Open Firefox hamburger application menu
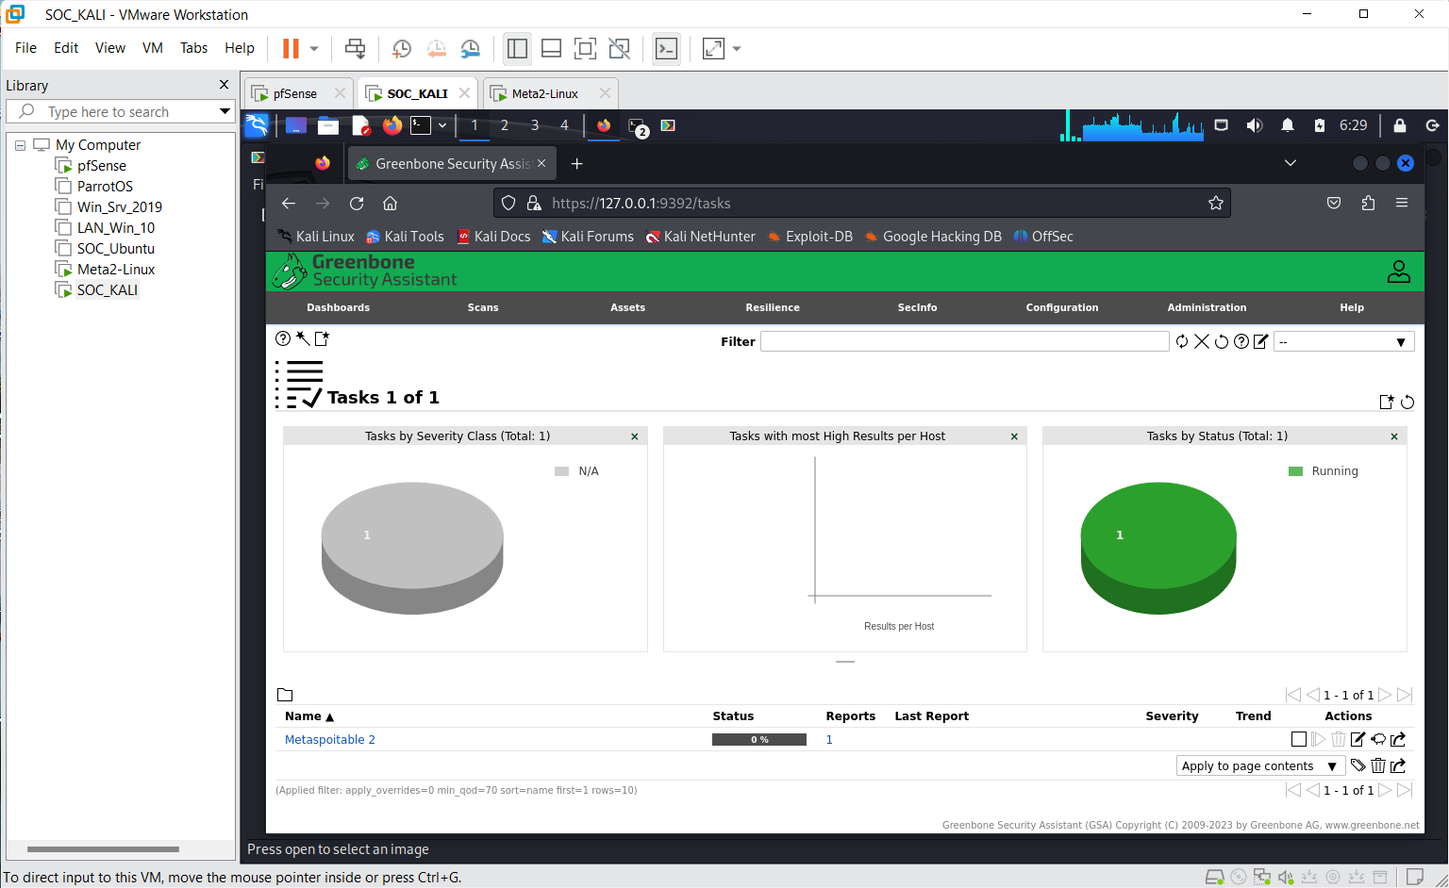The image size is (1449, 888). pyautogui.click(x=1402, y=203)
